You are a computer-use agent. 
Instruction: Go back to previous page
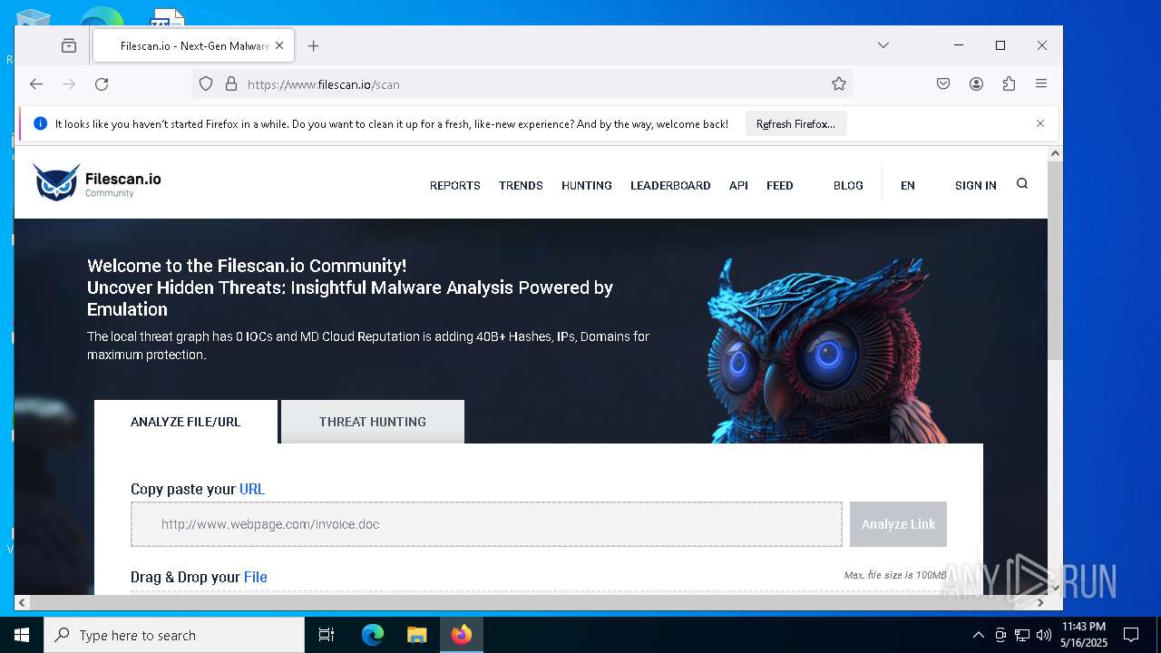pyautogui.click(x=36, y=83)
